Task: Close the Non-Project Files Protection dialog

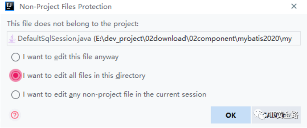Action: tap(294, 6)
